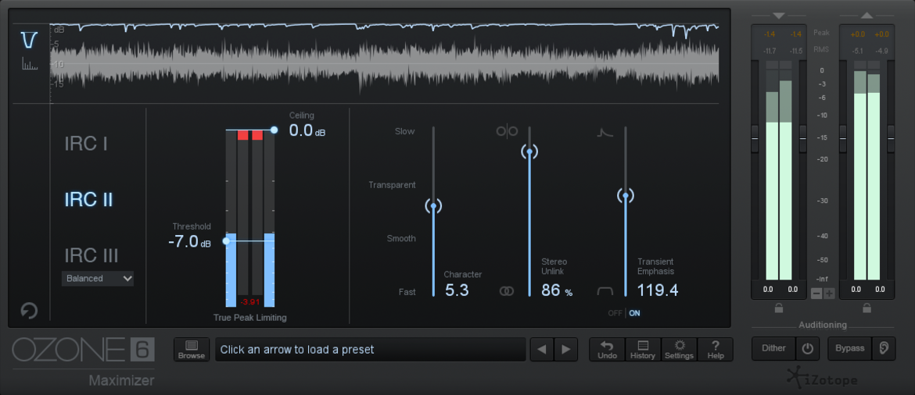Click the up triangle above output meter
The width and height of the screenshot is (915, 395).
pos(867,16)
